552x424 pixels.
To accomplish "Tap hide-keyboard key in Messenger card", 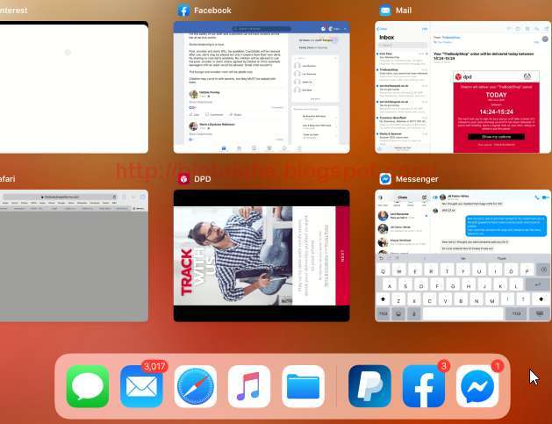I will pyautogui.click(x=540, y=313).
